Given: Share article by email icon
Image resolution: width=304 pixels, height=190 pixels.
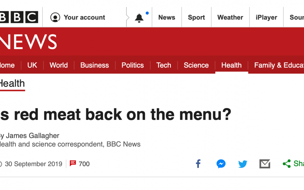Looking at the screenshot, I should tap(265, 164).
